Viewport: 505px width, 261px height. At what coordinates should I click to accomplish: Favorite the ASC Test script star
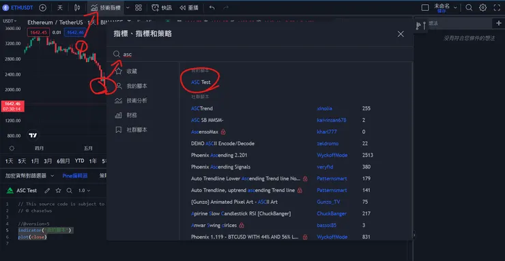[x=58, y=191]
